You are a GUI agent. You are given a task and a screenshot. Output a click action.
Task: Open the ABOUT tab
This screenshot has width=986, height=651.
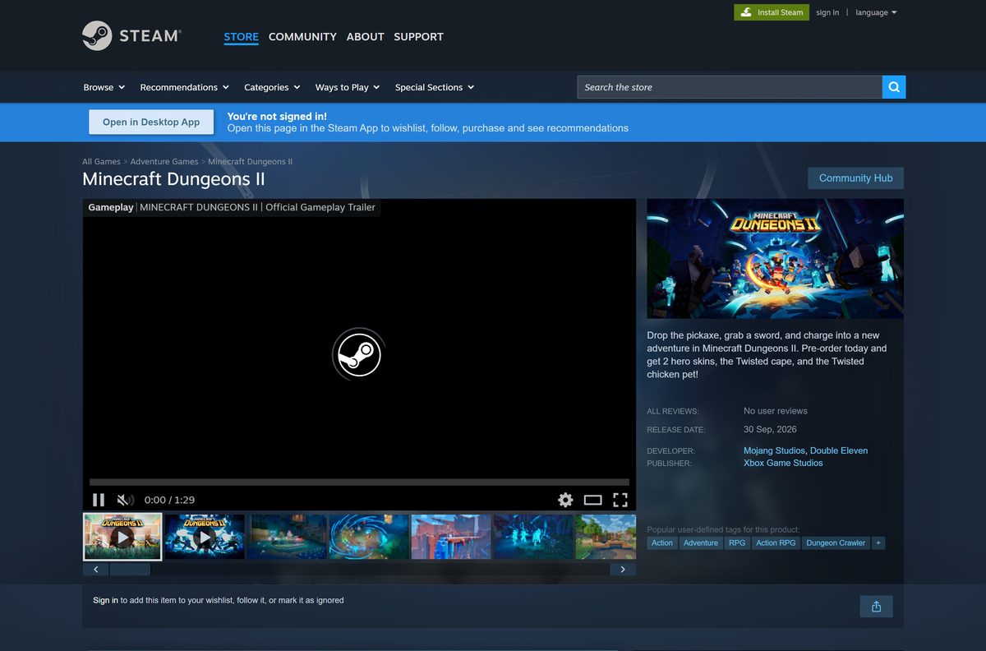click(x=365, y=37)
